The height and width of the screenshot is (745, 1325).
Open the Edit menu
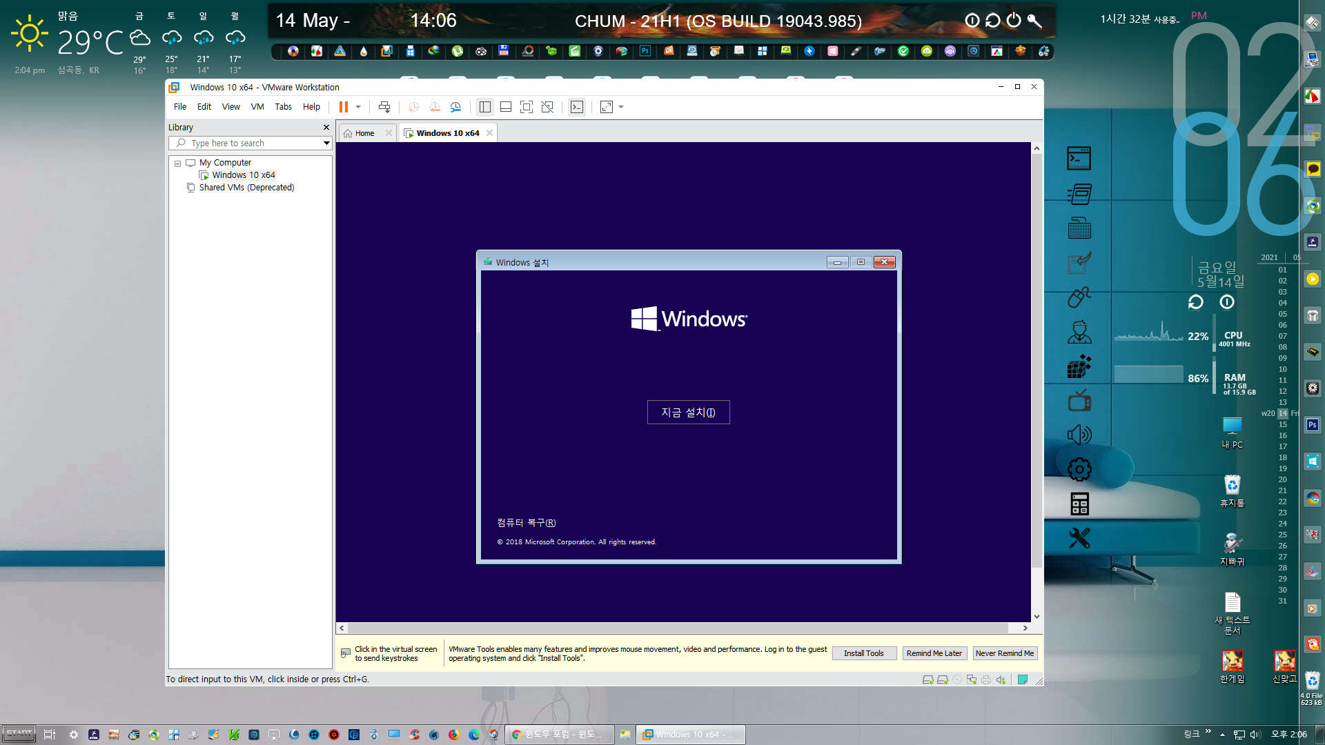pyautogui.click(x=204, y=107)
